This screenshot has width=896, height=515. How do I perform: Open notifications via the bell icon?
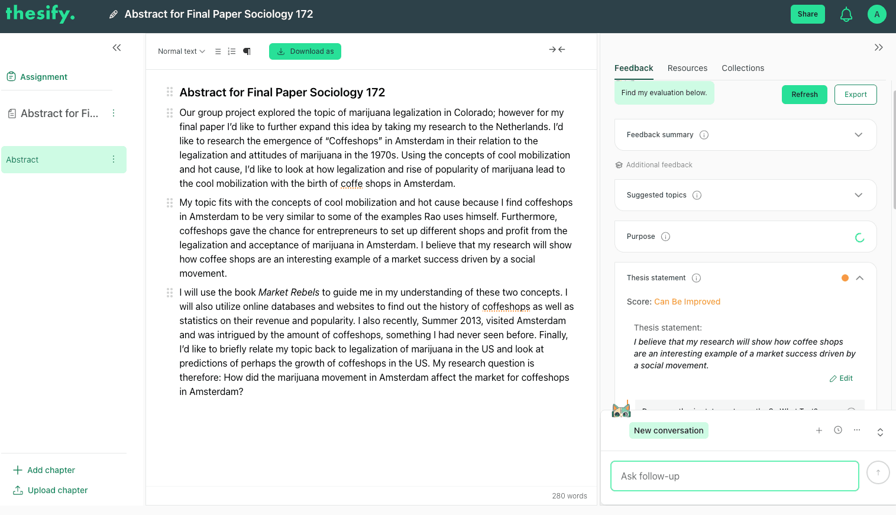846,14
